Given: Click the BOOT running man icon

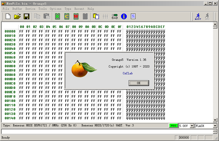Looking at the screenshot, I should pos(198,17).
